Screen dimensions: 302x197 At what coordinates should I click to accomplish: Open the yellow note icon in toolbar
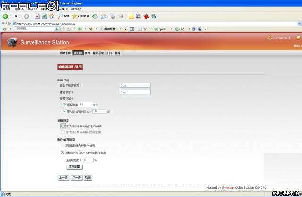coord(131,16)
